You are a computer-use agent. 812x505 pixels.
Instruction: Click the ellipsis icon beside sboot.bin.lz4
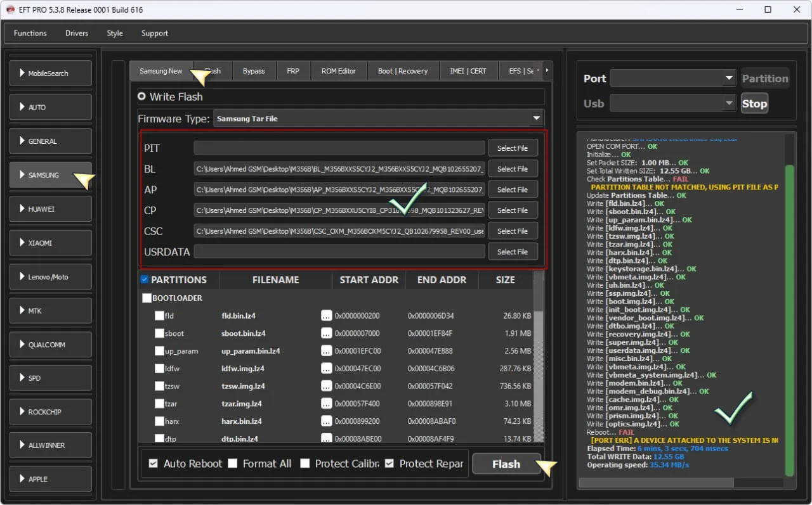326,333
